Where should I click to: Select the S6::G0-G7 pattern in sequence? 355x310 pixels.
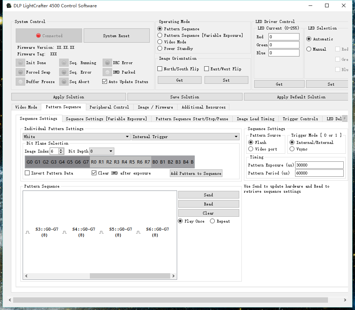pyautogui.click(x=157, y=232)
